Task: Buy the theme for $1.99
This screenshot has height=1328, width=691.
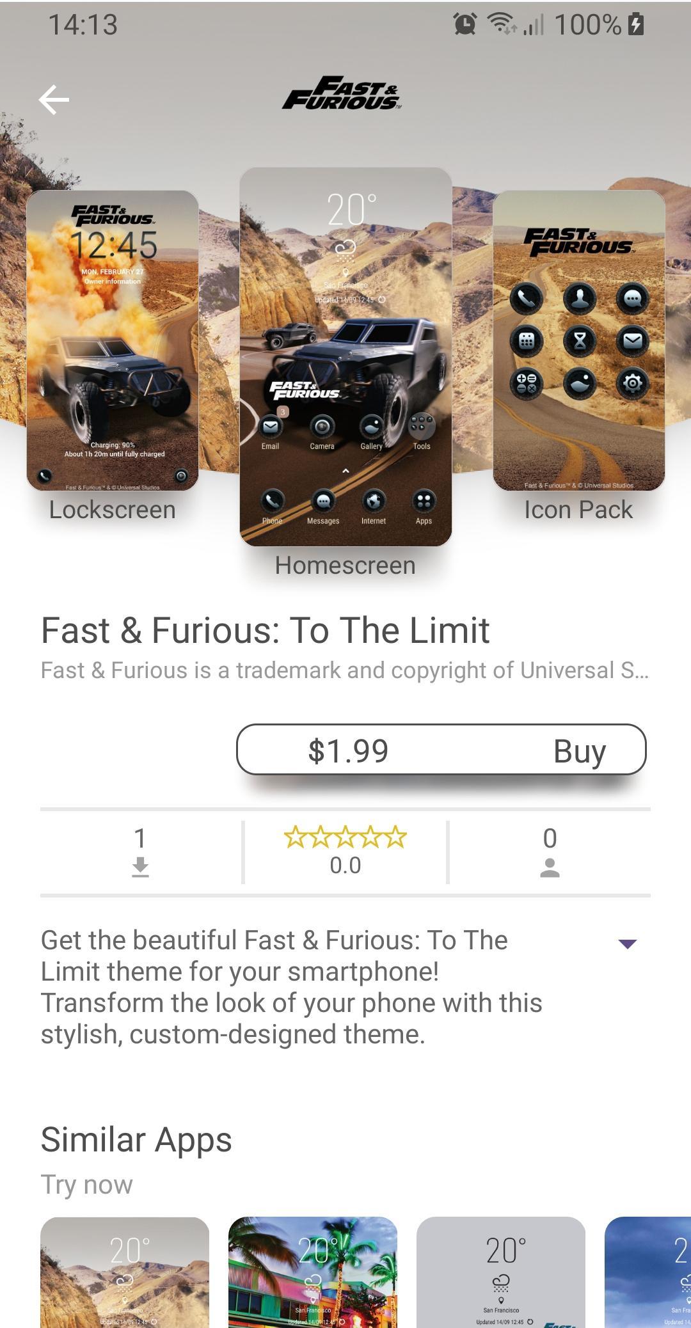Action: pyautogui.click(x=441, y=750)
